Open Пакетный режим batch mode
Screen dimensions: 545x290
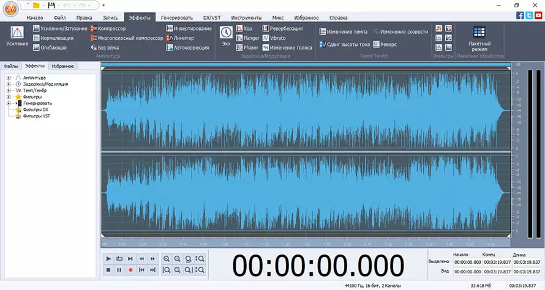pyautogui.click(x=479, y=39)
